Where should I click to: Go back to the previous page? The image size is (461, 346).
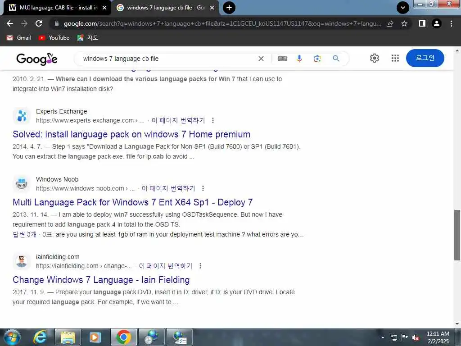(10, 23)
